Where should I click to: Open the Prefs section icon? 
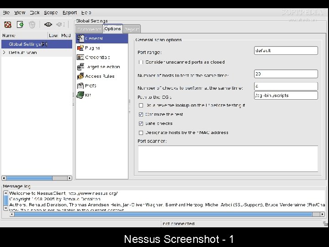point(80,86)
